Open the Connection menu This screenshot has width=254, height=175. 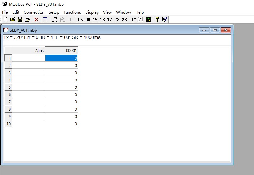(34, 12)
